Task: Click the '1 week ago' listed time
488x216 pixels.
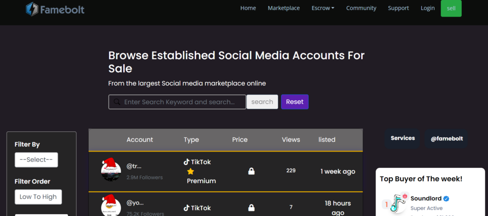Action: pyautogui.click(x=338, y=172)
